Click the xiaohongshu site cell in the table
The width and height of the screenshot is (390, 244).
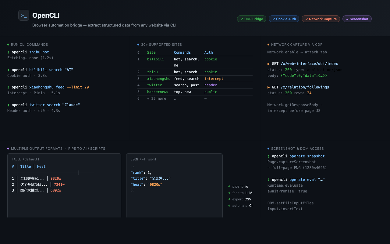(x=159, y=79)
